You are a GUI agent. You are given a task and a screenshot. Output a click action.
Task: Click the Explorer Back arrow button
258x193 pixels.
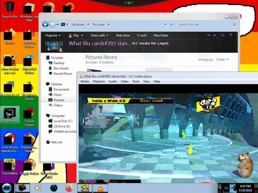(45, 24)
